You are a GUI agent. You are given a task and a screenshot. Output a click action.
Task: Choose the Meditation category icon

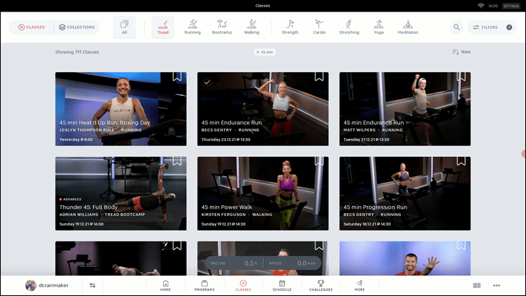(408, 27)
